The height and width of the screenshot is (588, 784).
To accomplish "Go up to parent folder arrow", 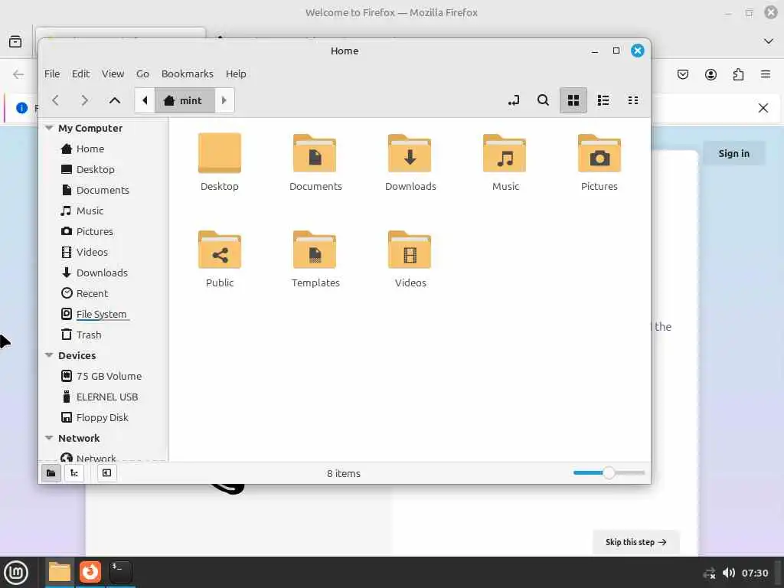I will pos(115,100).
